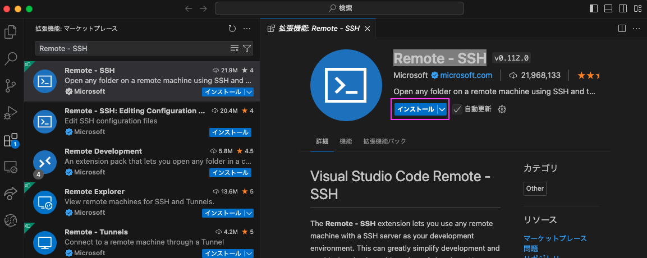
Task: Open the 問題 resource link
Action: (x=531, y=248)
